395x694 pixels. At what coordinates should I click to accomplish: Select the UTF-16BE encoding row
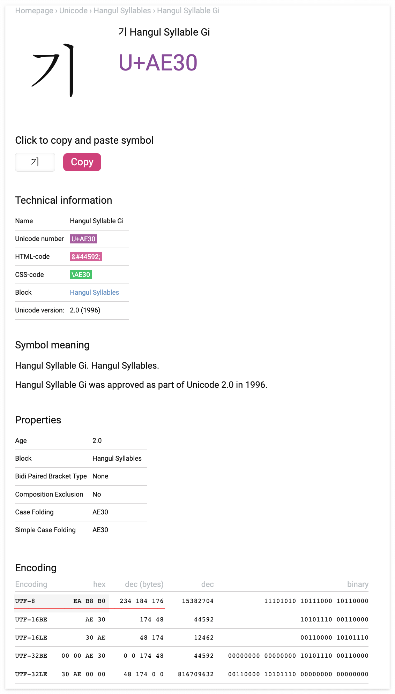tap(192, 619)
